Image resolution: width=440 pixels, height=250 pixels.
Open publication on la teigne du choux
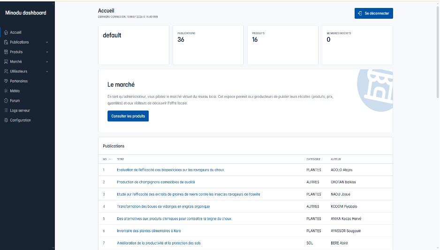174,219
